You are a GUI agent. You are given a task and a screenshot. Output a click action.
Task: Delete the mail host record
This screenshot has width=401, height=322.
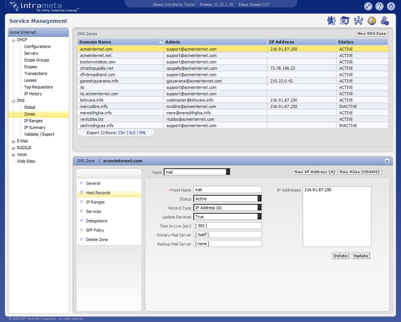pos(340,255)
